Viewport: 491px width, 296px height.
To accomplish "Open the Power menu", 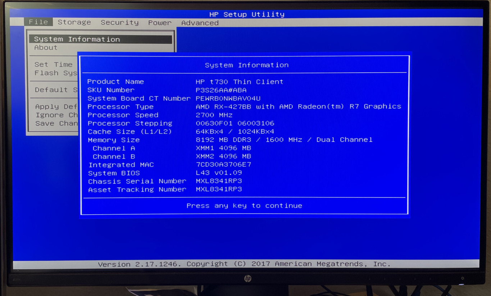I will [160, 23].
